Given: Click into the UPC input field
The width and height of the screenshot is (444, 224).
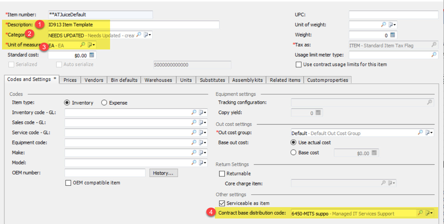Looking at the screenshot, I should 393,15.
